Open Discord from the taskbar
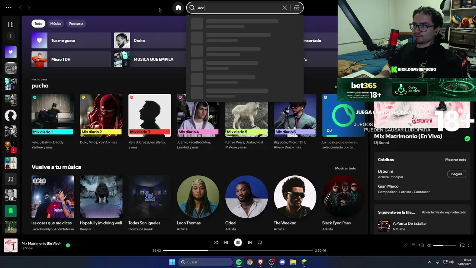 [282, 262]
